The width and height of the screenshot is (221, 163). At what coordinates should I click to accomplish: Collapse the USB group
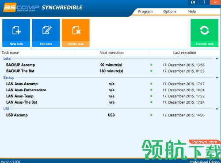tap(217, 109)
